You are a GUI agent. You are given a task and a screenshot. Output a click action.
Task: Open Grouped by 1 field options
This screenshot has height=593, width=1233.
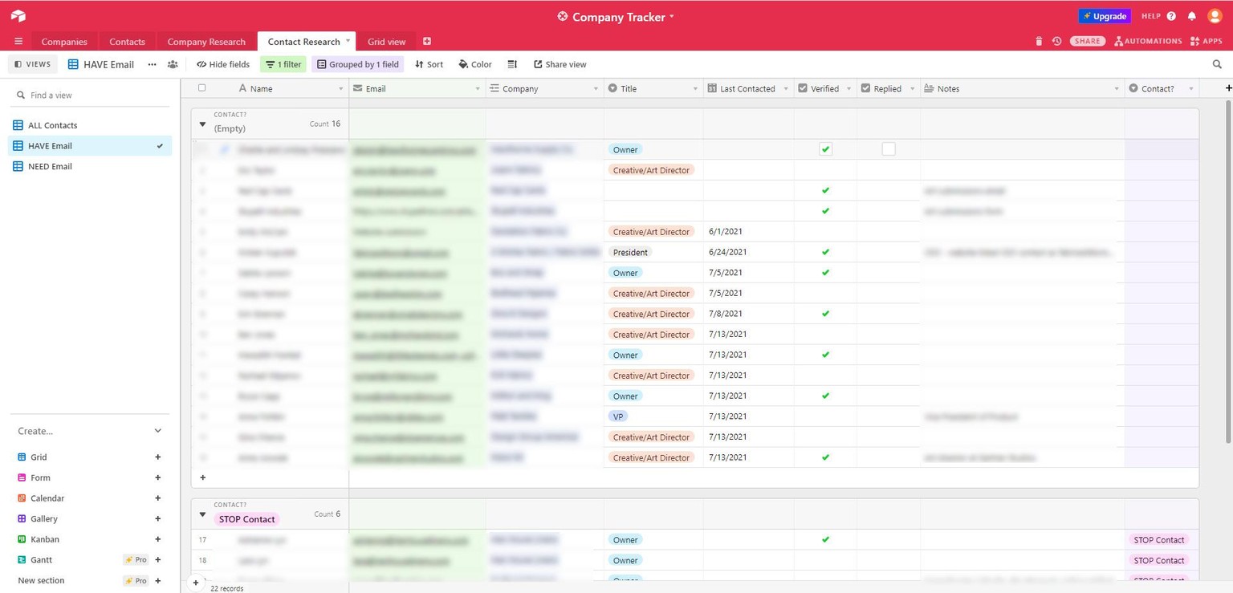(358, 64)
